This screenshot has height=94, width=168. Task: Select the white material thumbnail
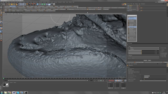point(7,85)
